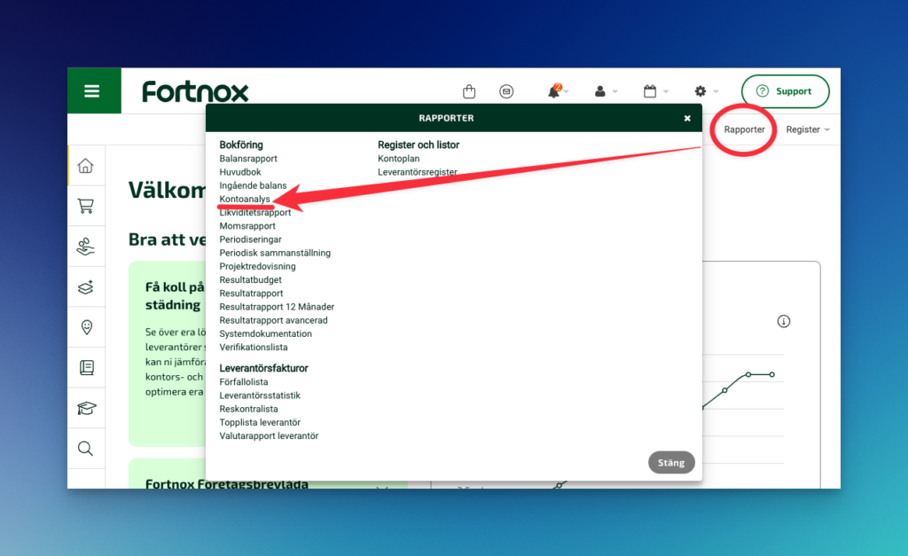Open the Projektredovisning report

coord(257,266)
